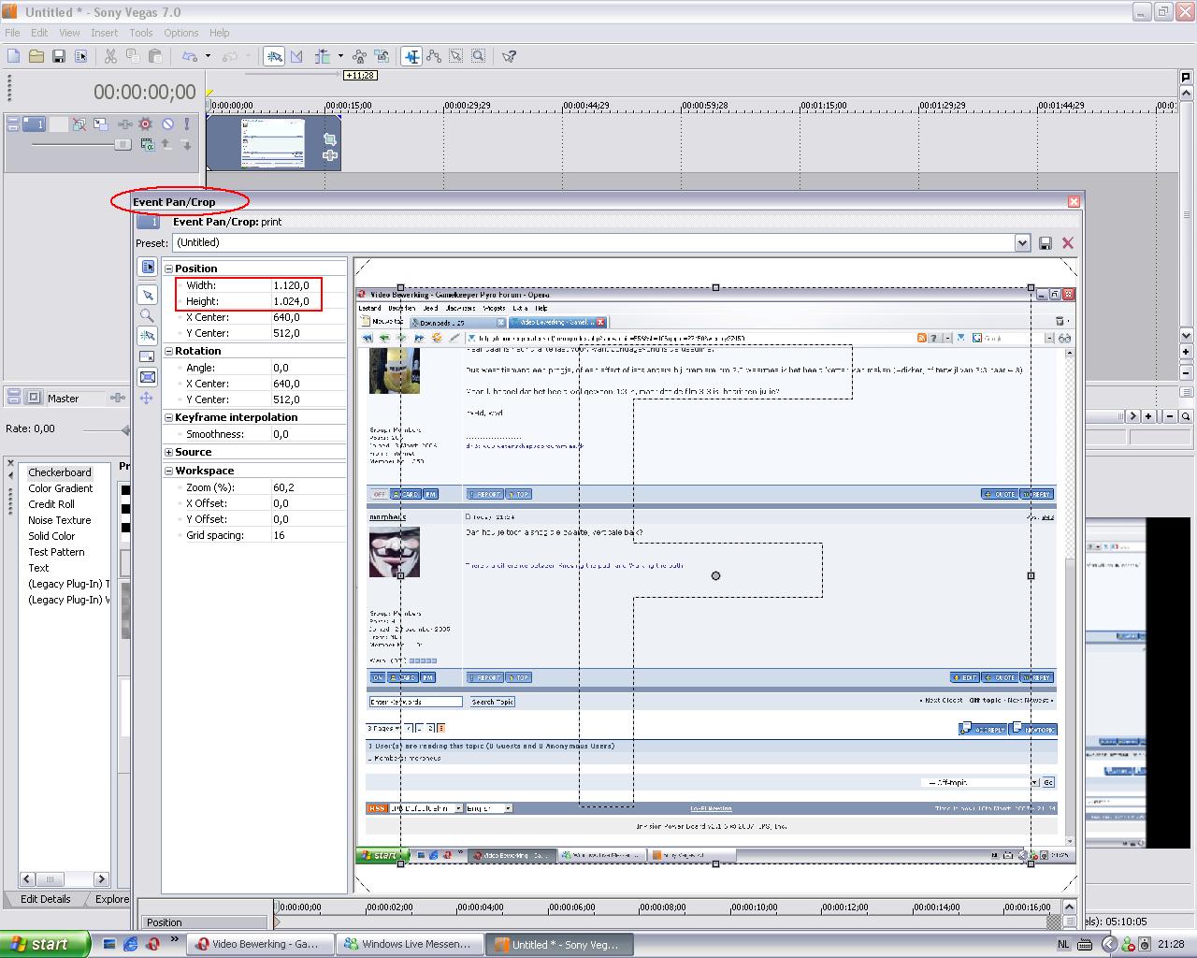1197x958 pixels.
Task: Edit the Width value field
Action: [308, 285]
